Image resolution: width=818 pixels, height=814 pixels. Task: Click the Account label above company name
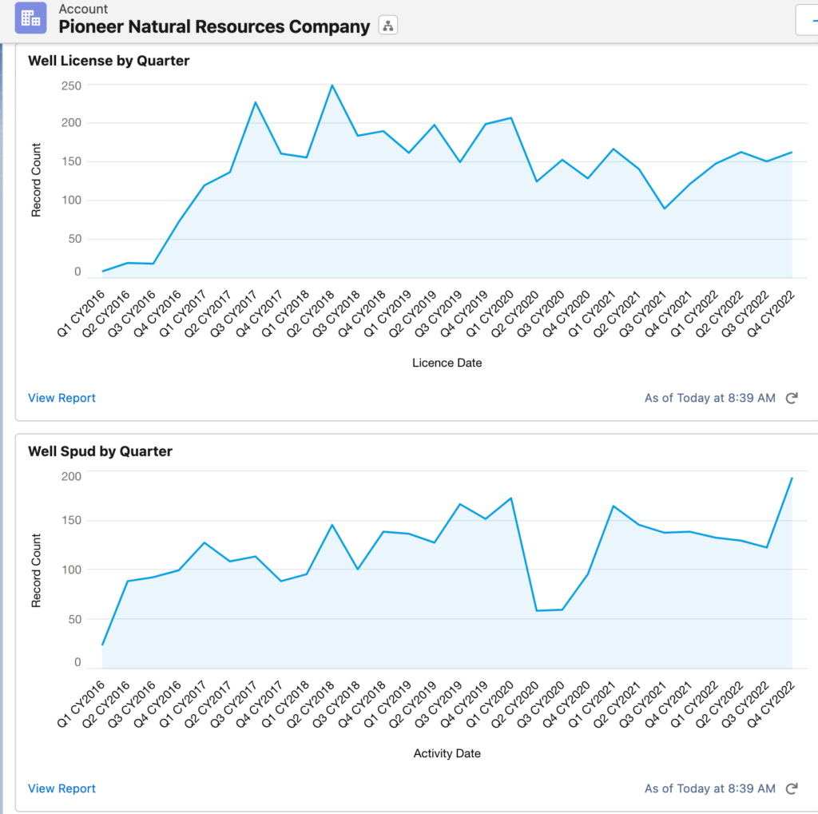pyautogui.click(x=83, y=9)
